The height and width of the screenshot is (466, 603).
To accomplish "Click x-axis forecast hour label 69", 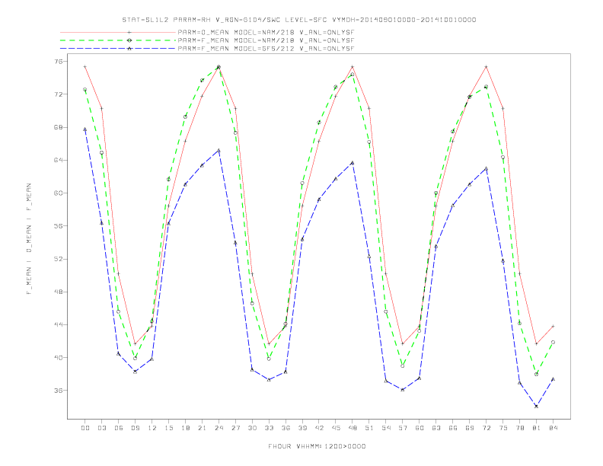I will coord(470,428).
